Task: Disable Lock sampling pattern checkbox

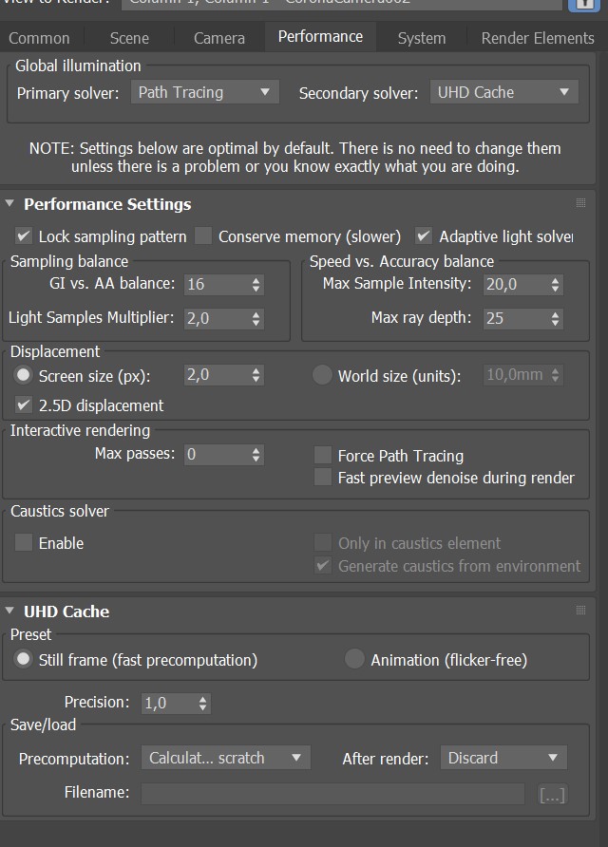Action: point(23,236)
